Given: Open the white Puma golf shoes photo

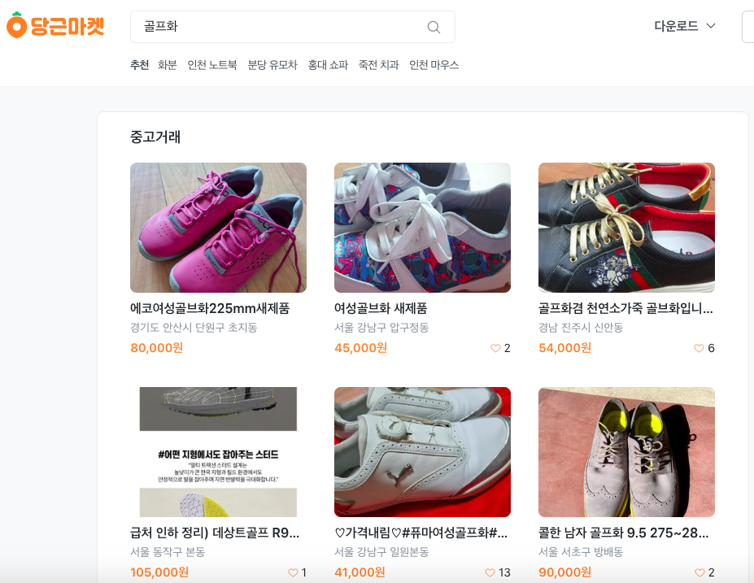Looking at the screenshot, I should (422, 452).
